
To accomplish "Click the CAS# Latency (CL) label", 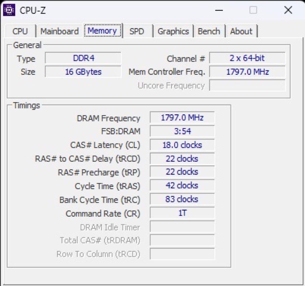I will point(105,145).
